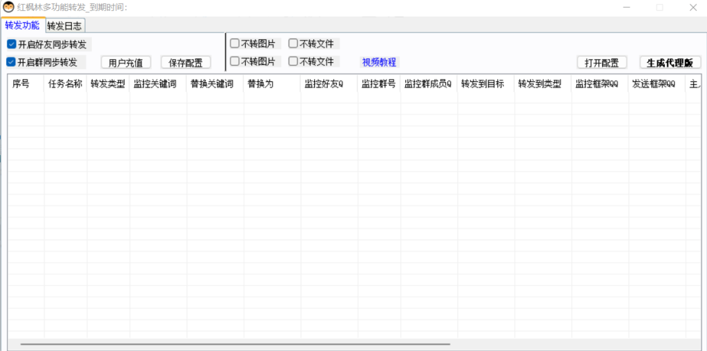Switch to the 转发日志 tab
The width and height of the screenshot is (707, 351).
click(x=66, y=26)
